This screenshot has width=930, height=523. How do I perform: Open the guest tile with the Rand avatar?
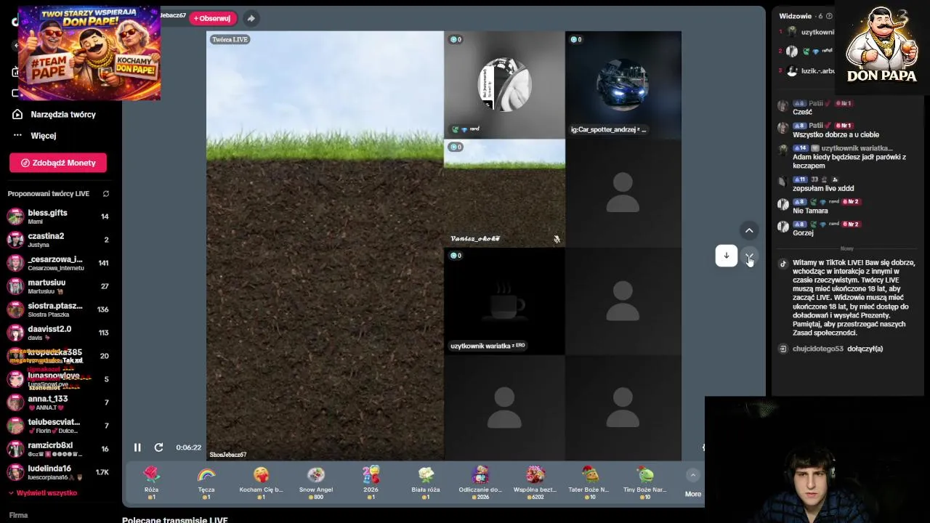pyautogui.click(x=504, y=84)
